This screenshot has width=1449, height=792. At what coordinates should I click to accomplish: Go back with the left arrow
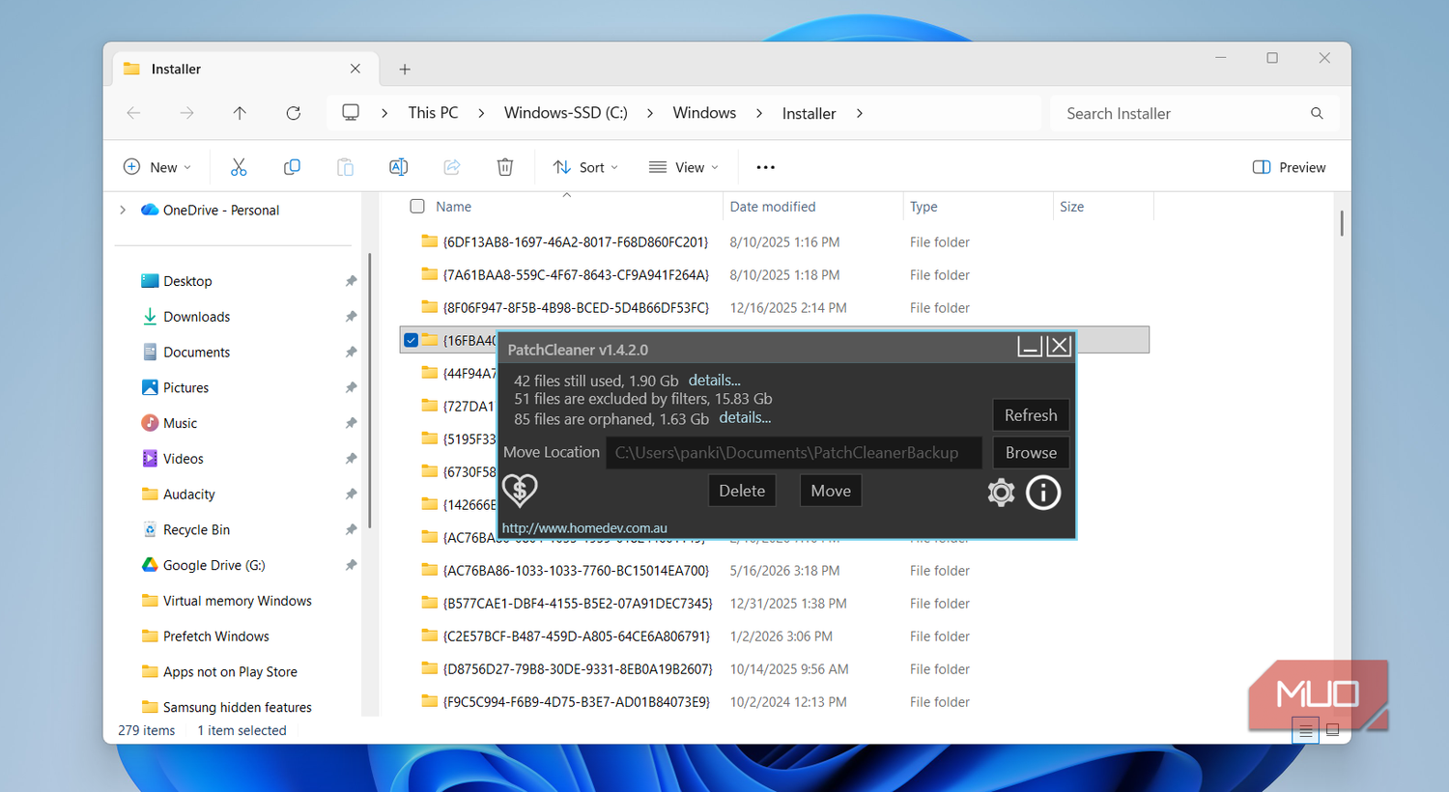[x=133, y=113]
